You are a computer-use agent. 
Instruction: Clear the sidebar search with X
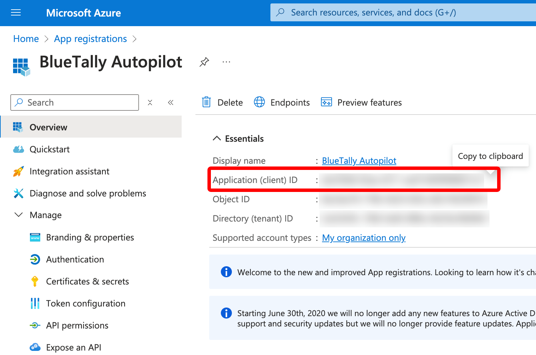150,103
